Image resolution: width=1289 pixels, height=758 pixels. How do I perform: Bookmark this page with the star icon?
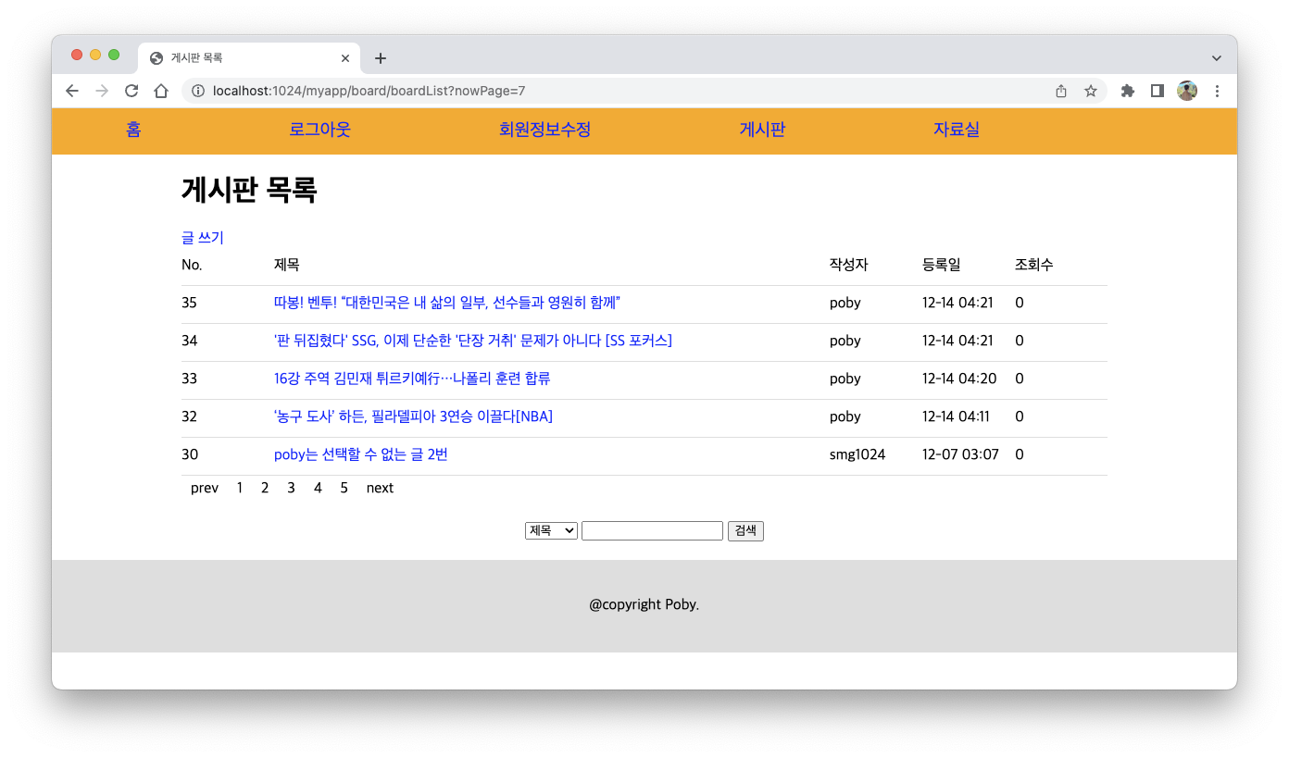(1091, 91)
